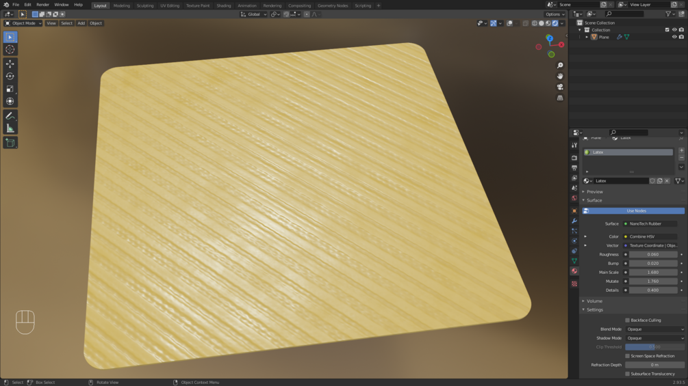Unlink the Latex material with X
The width and height of the screenshot is (688, 386).
point(667,181)
